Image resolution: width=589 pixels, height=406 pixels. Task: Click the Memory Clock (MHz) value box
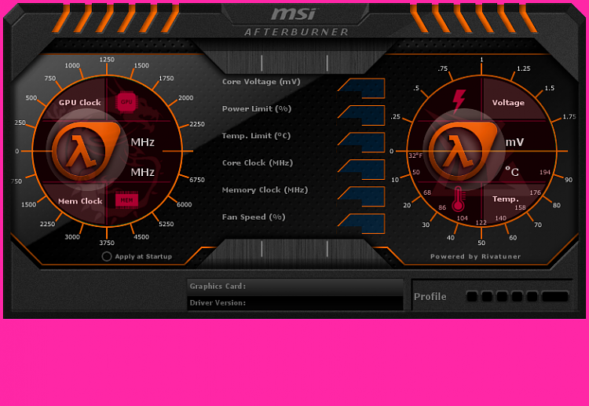[362, 197]
